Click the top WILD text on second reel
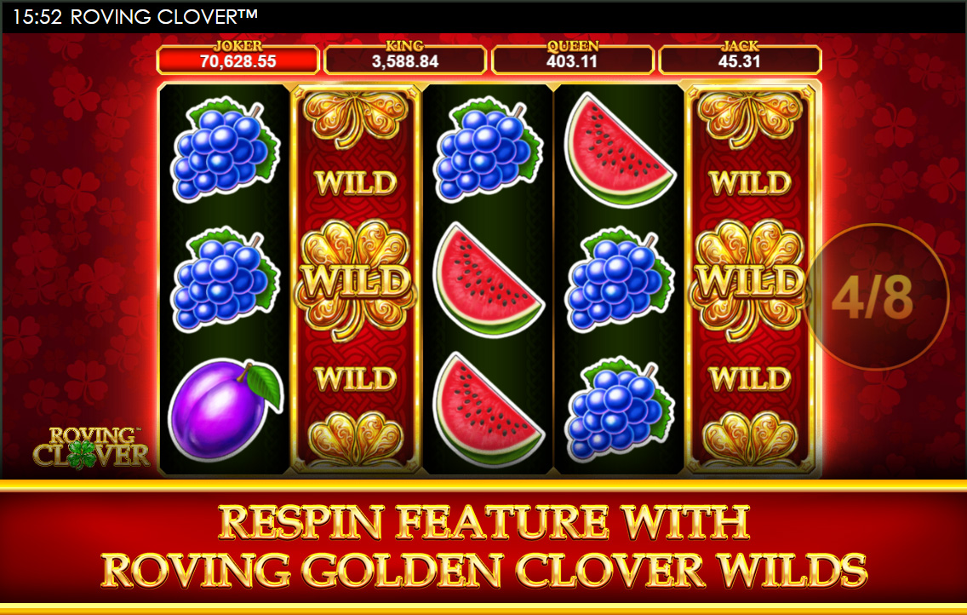 pyautogui.click(x=356, y=182)
